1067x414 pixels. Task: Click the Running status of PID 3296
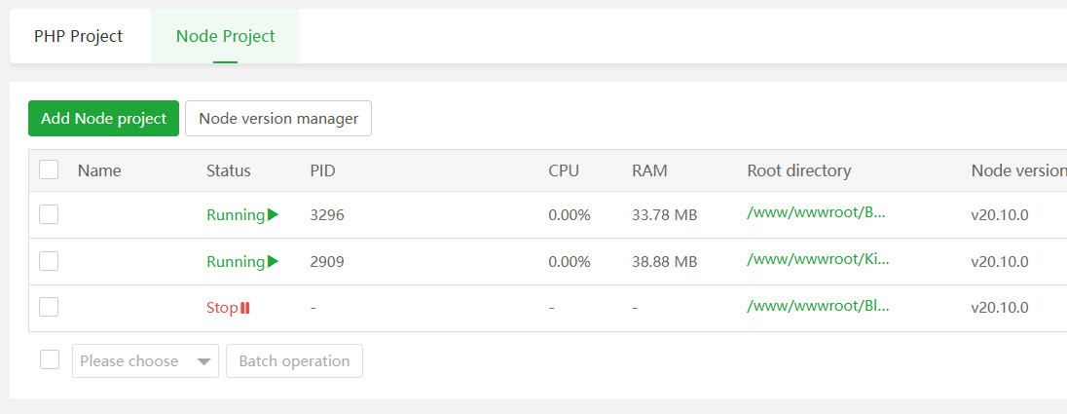tap(235, 215)
